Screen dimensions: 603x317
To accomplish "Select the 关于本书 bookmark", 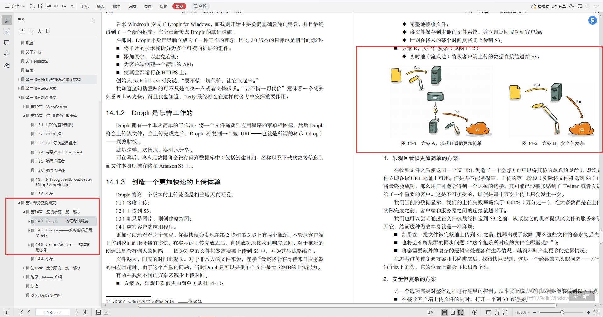I will coord(33,52).
